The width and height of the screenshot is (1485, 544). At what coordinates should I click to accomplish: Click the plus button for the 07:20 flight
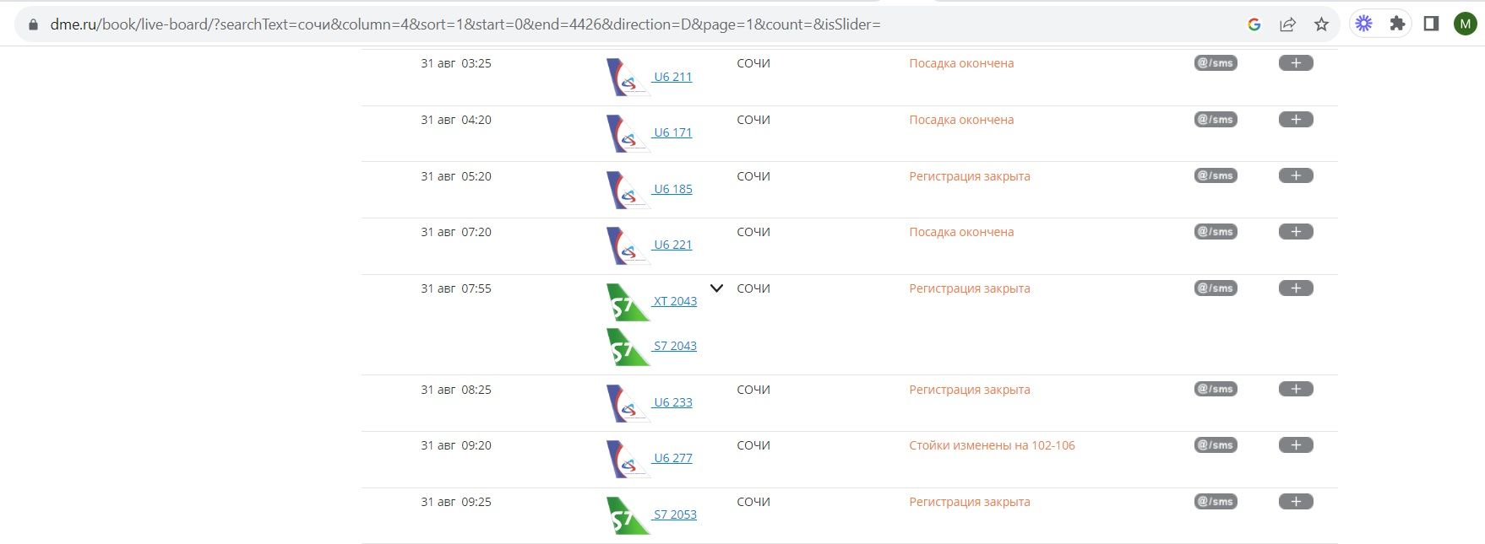point(1295,232)
